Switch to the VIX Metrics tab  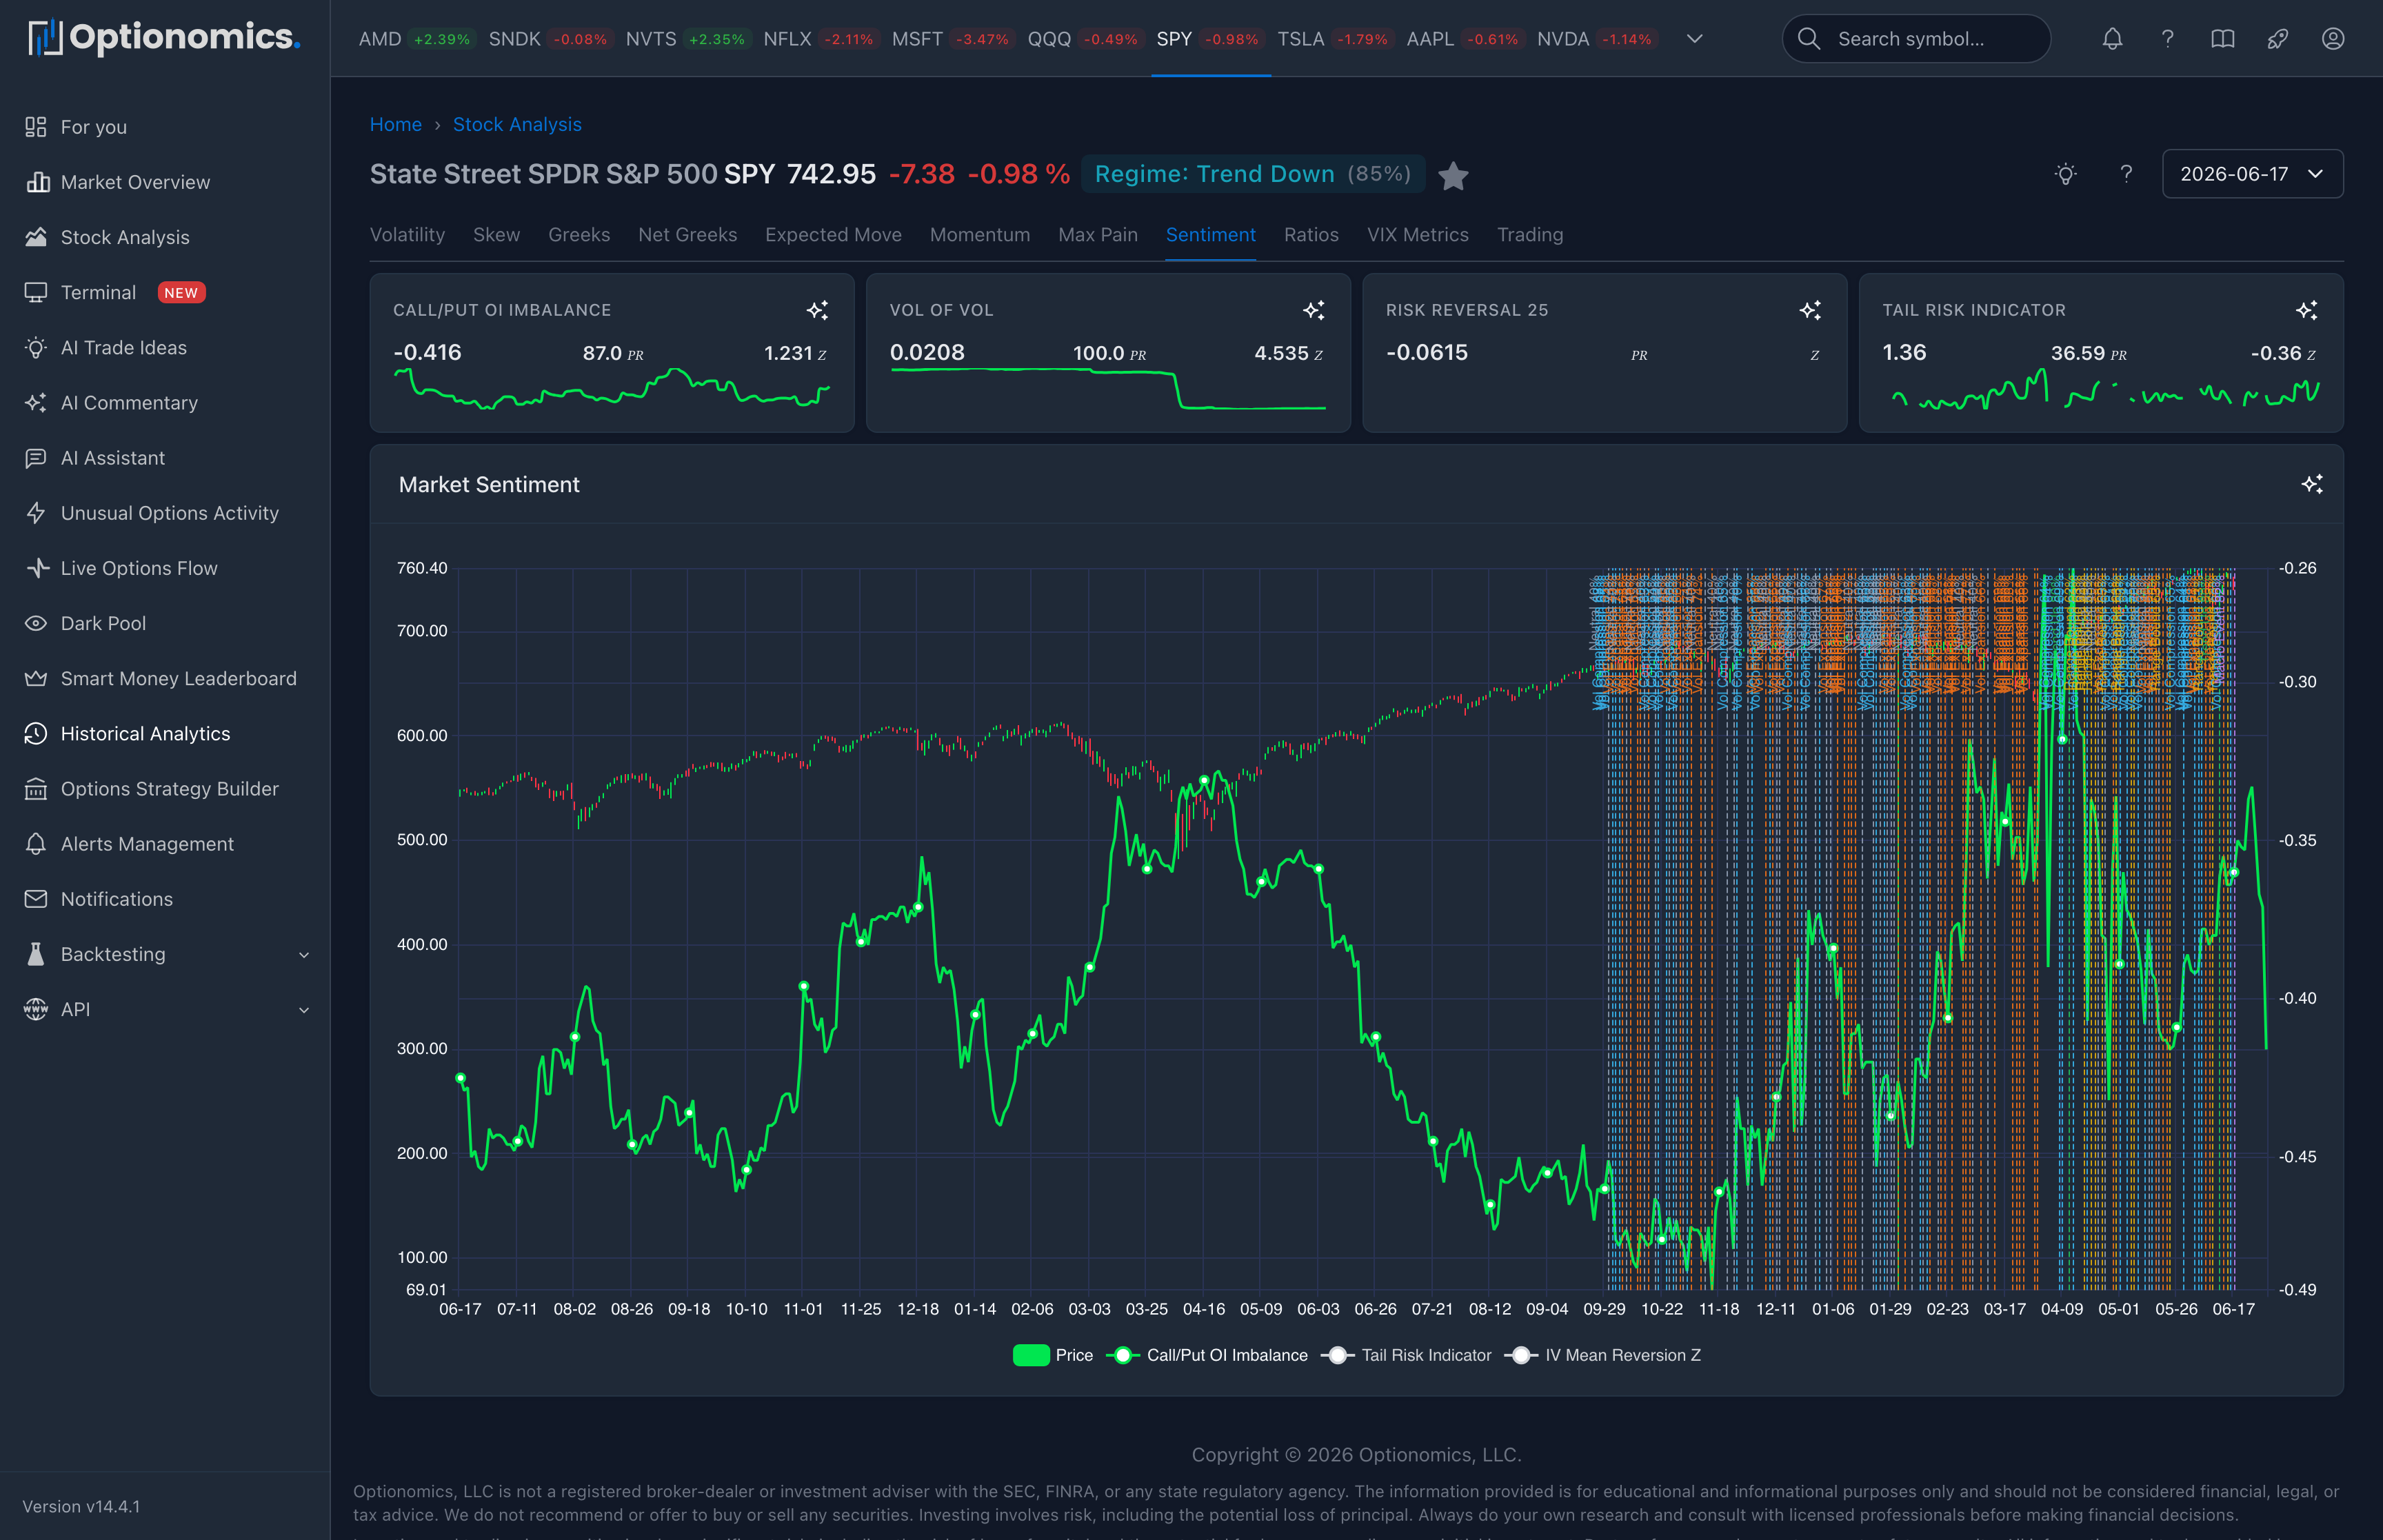1417,234
